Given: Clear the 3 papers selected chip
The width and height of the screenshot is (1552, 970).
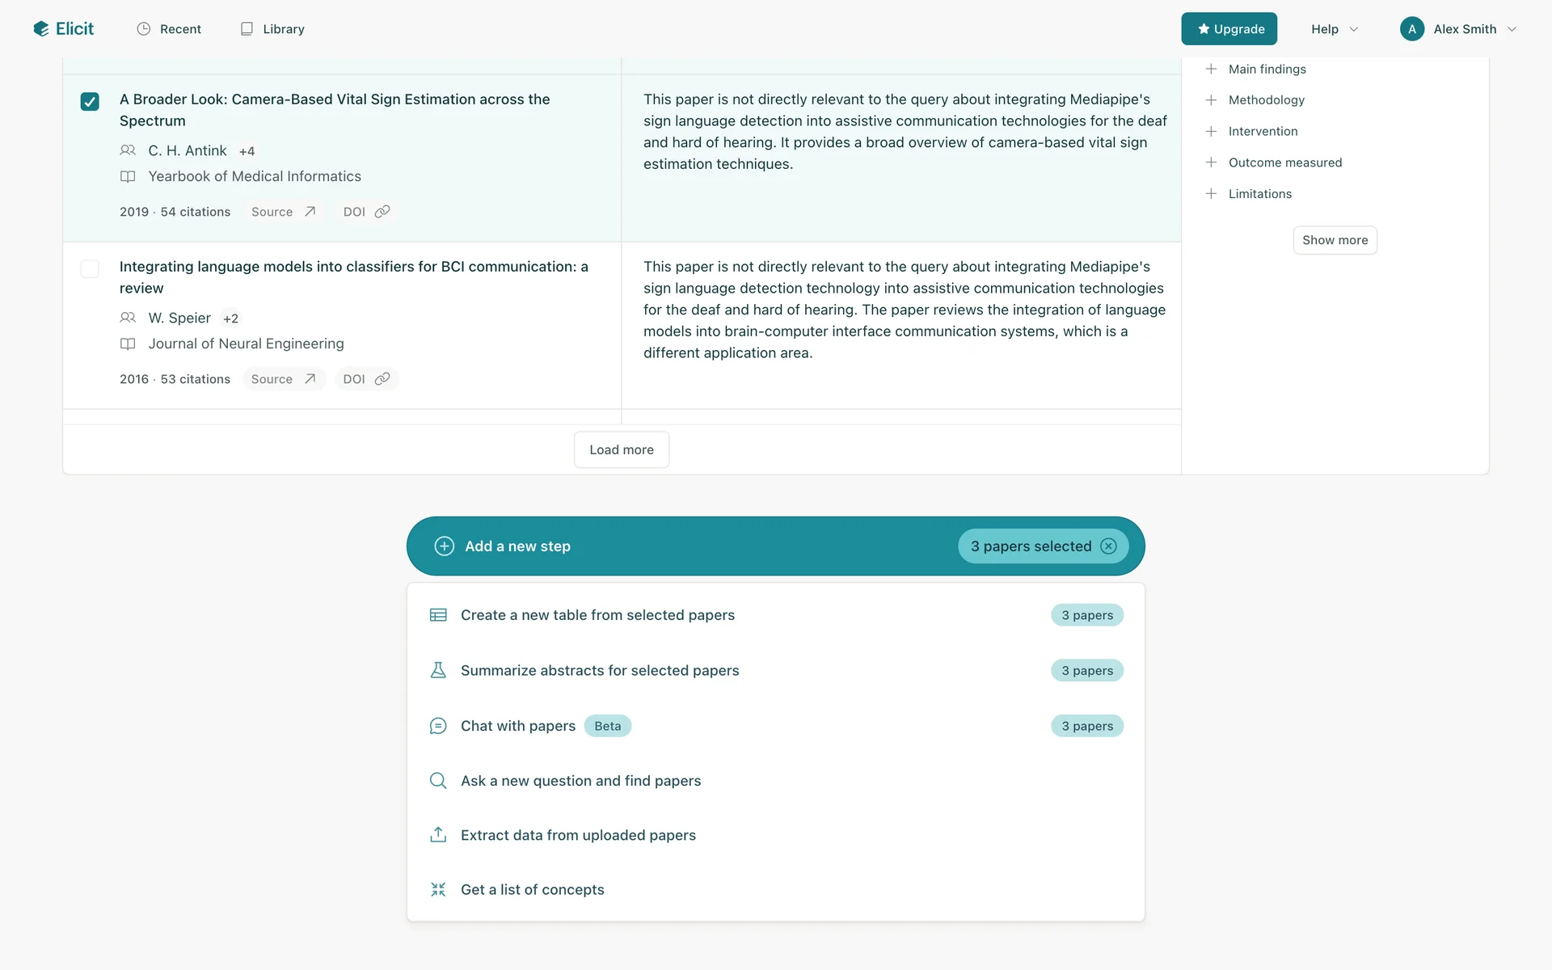Looking at the screenshot, I should pos(1109,546).
